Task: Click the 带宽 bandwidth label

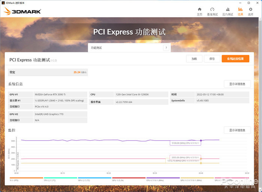Action: (x=12, y=72)
